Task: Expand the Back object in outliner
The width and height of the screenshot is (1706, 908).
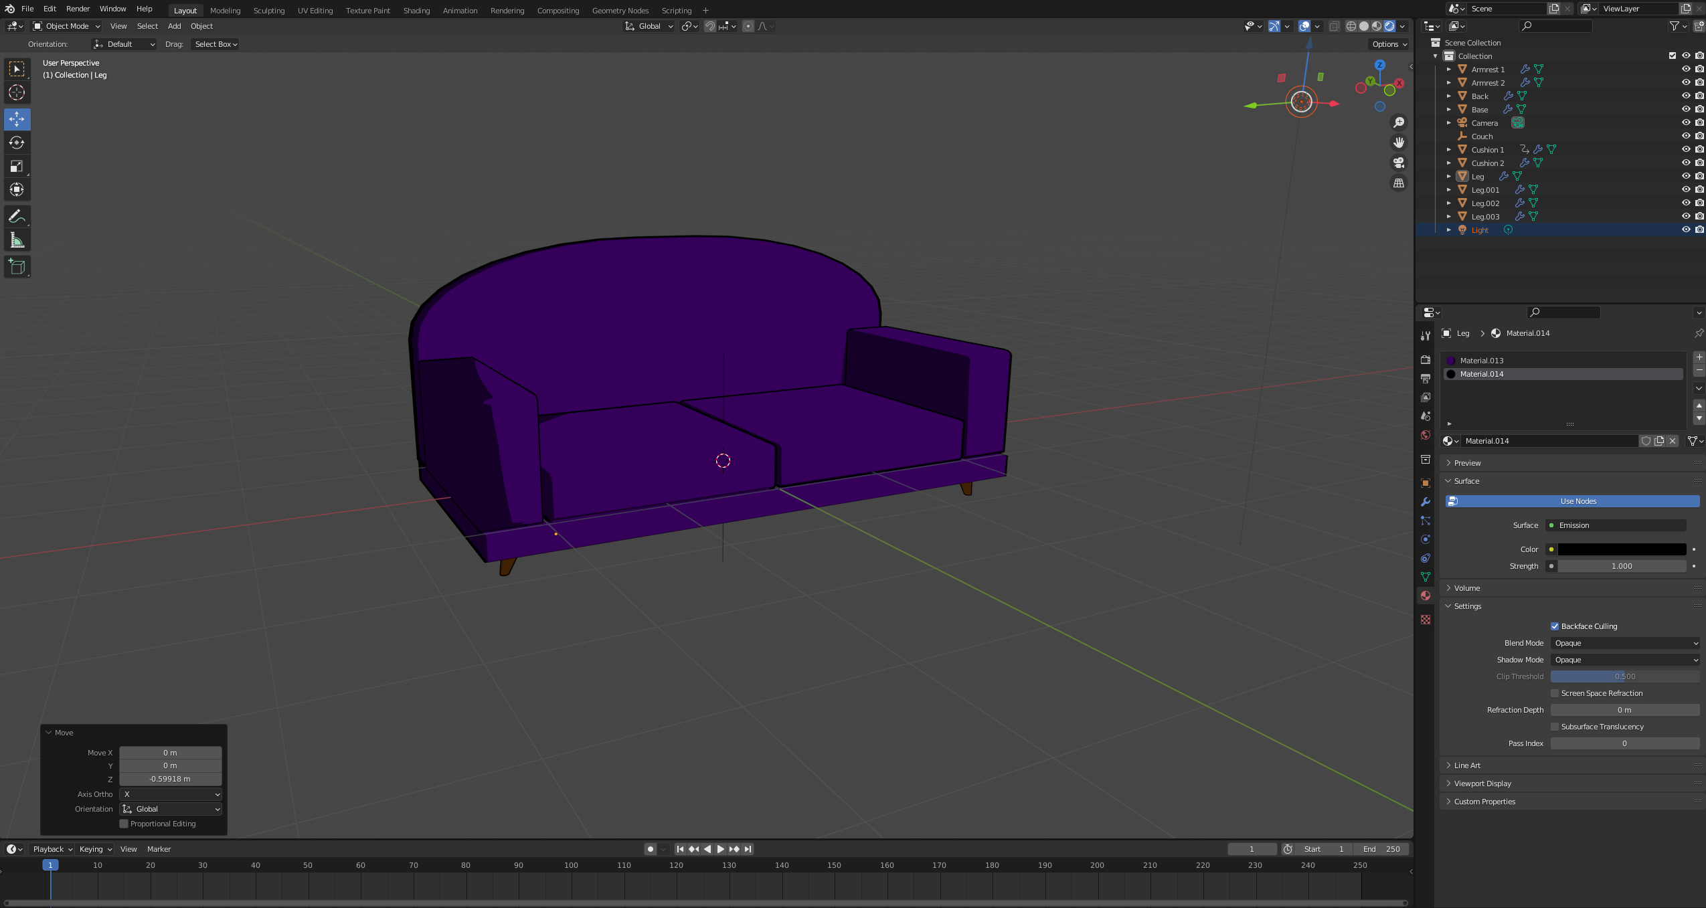Action: tap(1449, 96)
